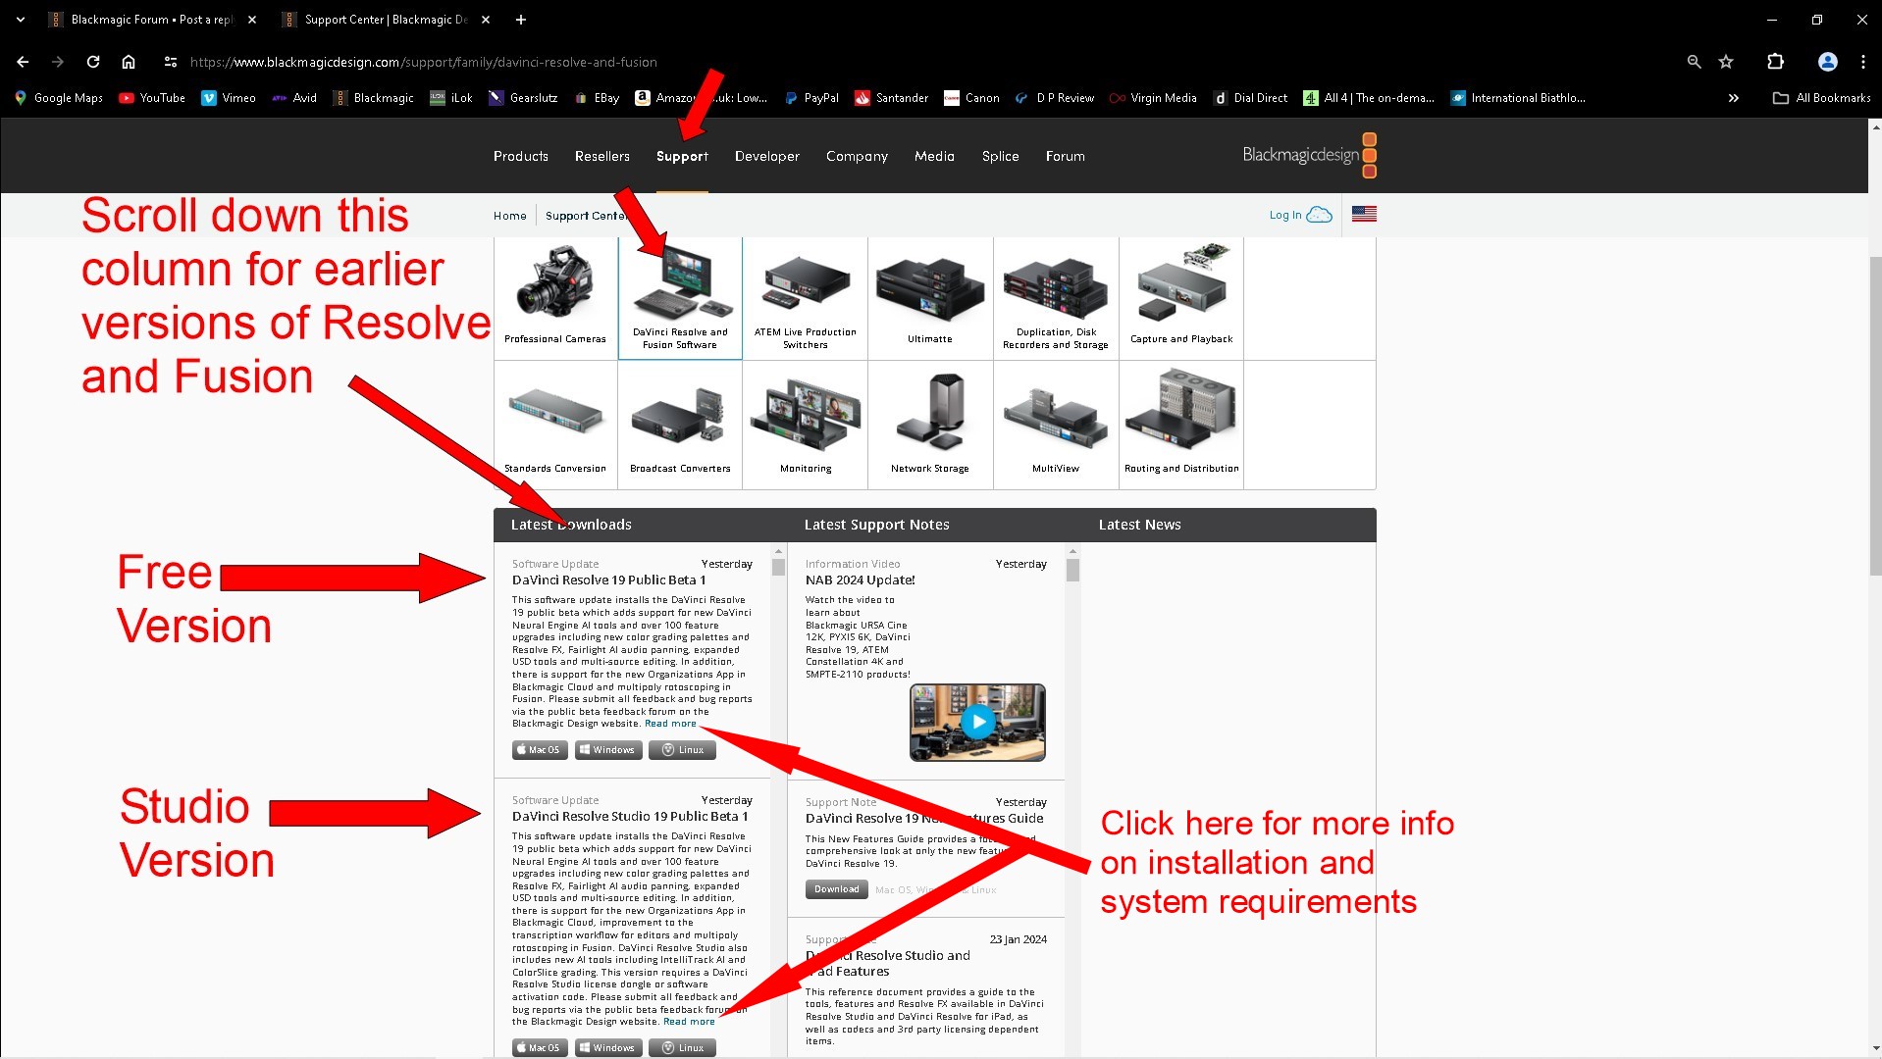
Task: Open the browser home page
Action: point(129,62)
